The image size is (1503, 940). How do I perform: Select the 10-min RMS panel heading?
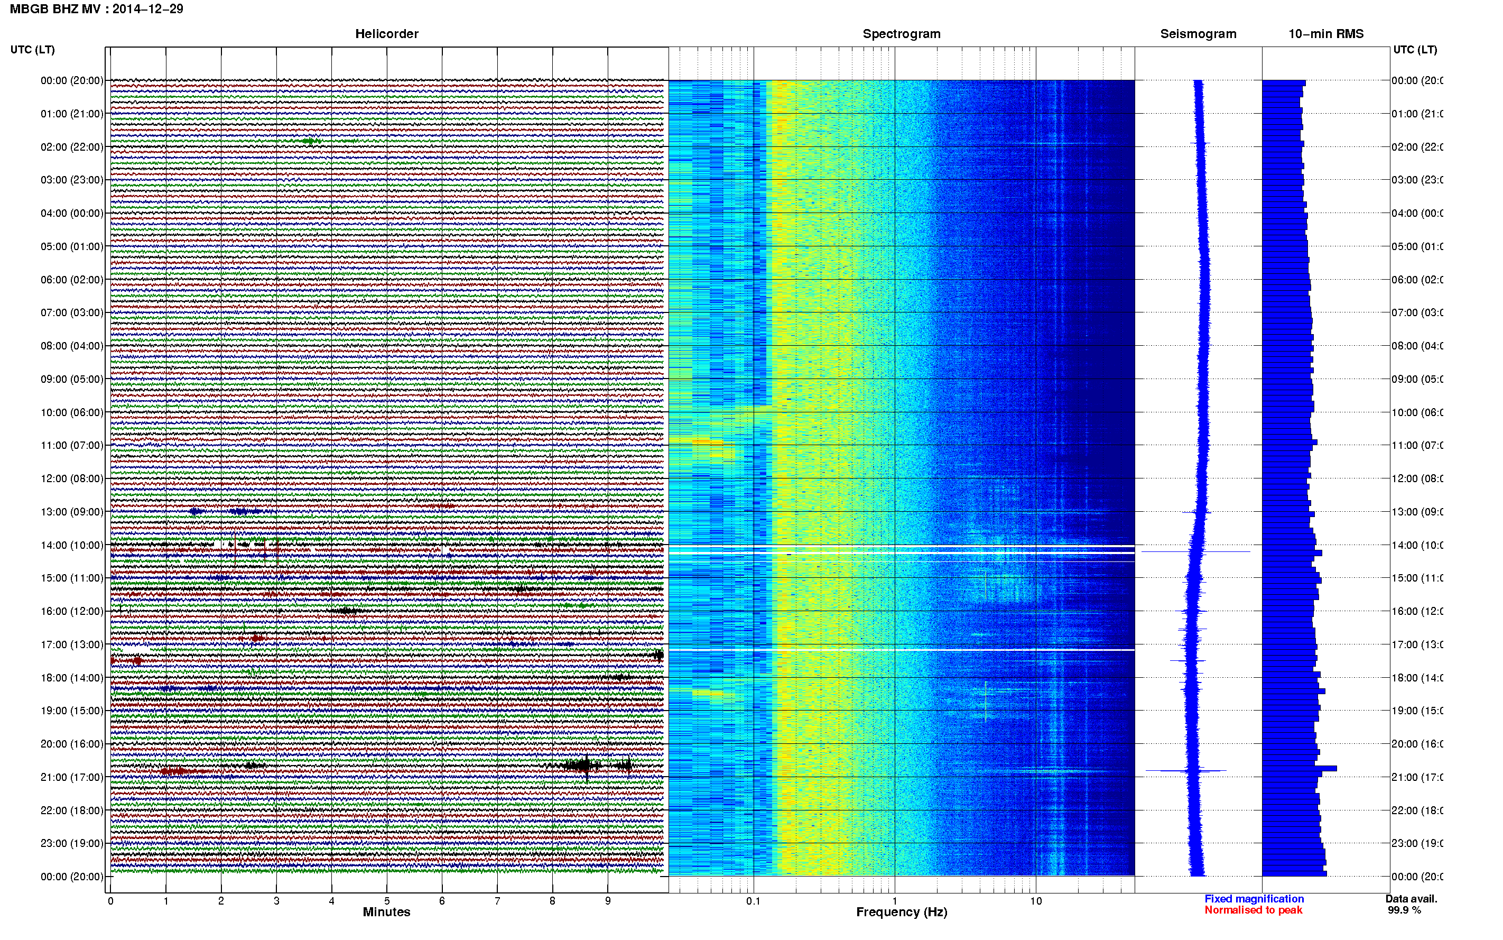pos(1326,34)
